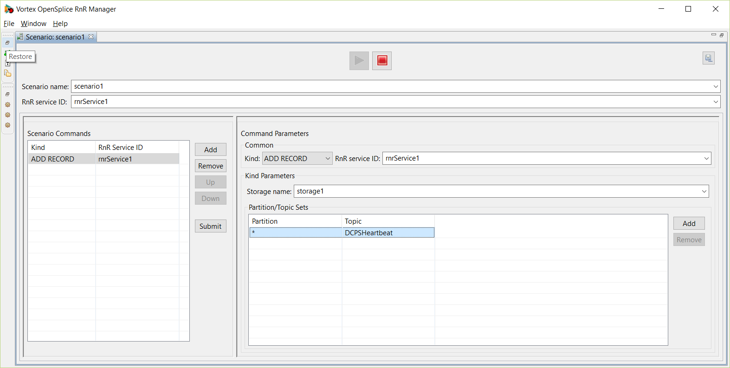Select the DCPSHeartbeat topic cell

(x=388, y=232)
